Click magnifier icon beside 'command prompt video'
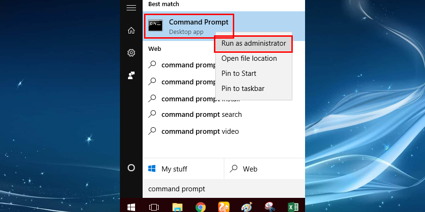The image size is (425, 212). 153,131
